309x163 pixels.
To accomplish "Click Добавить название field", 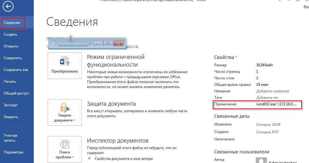I will coord(272,91).
